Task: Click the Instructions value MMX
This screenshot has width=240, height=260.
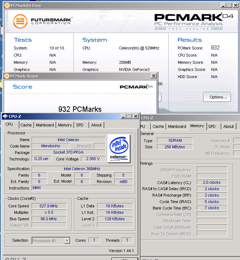Action: pyautogui.click(x=82, y=188)
